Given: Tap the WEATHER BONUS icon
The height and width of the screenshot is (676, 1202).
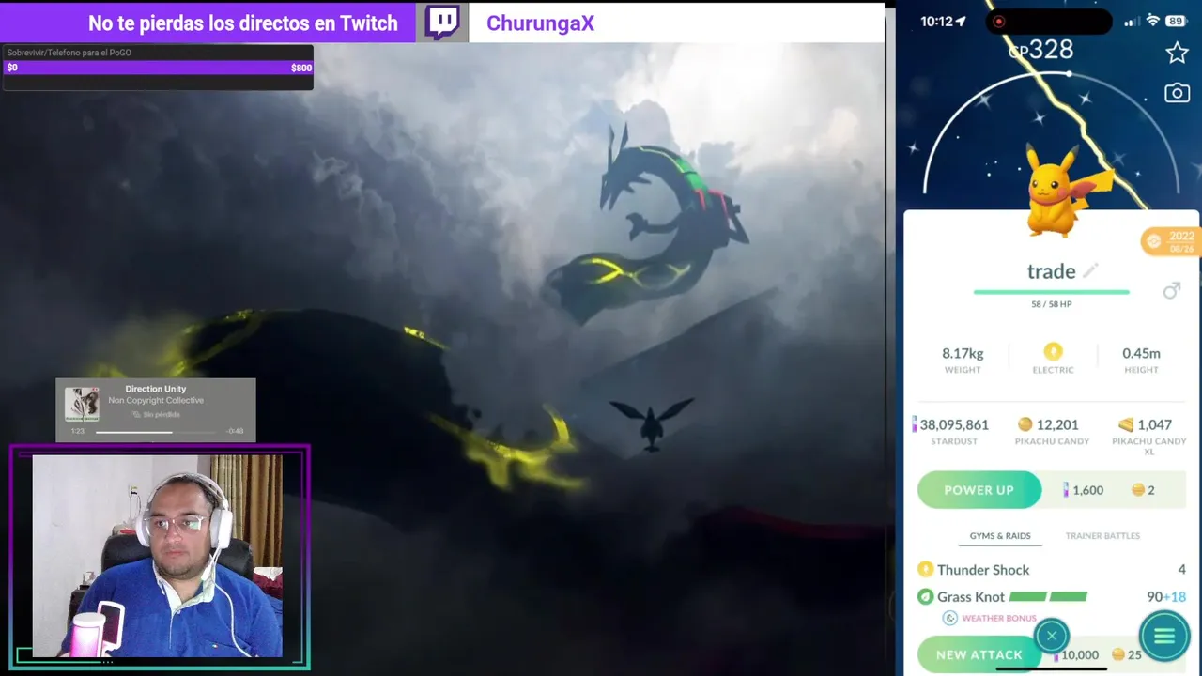Looking at the screenshot, I should (949, 618).
